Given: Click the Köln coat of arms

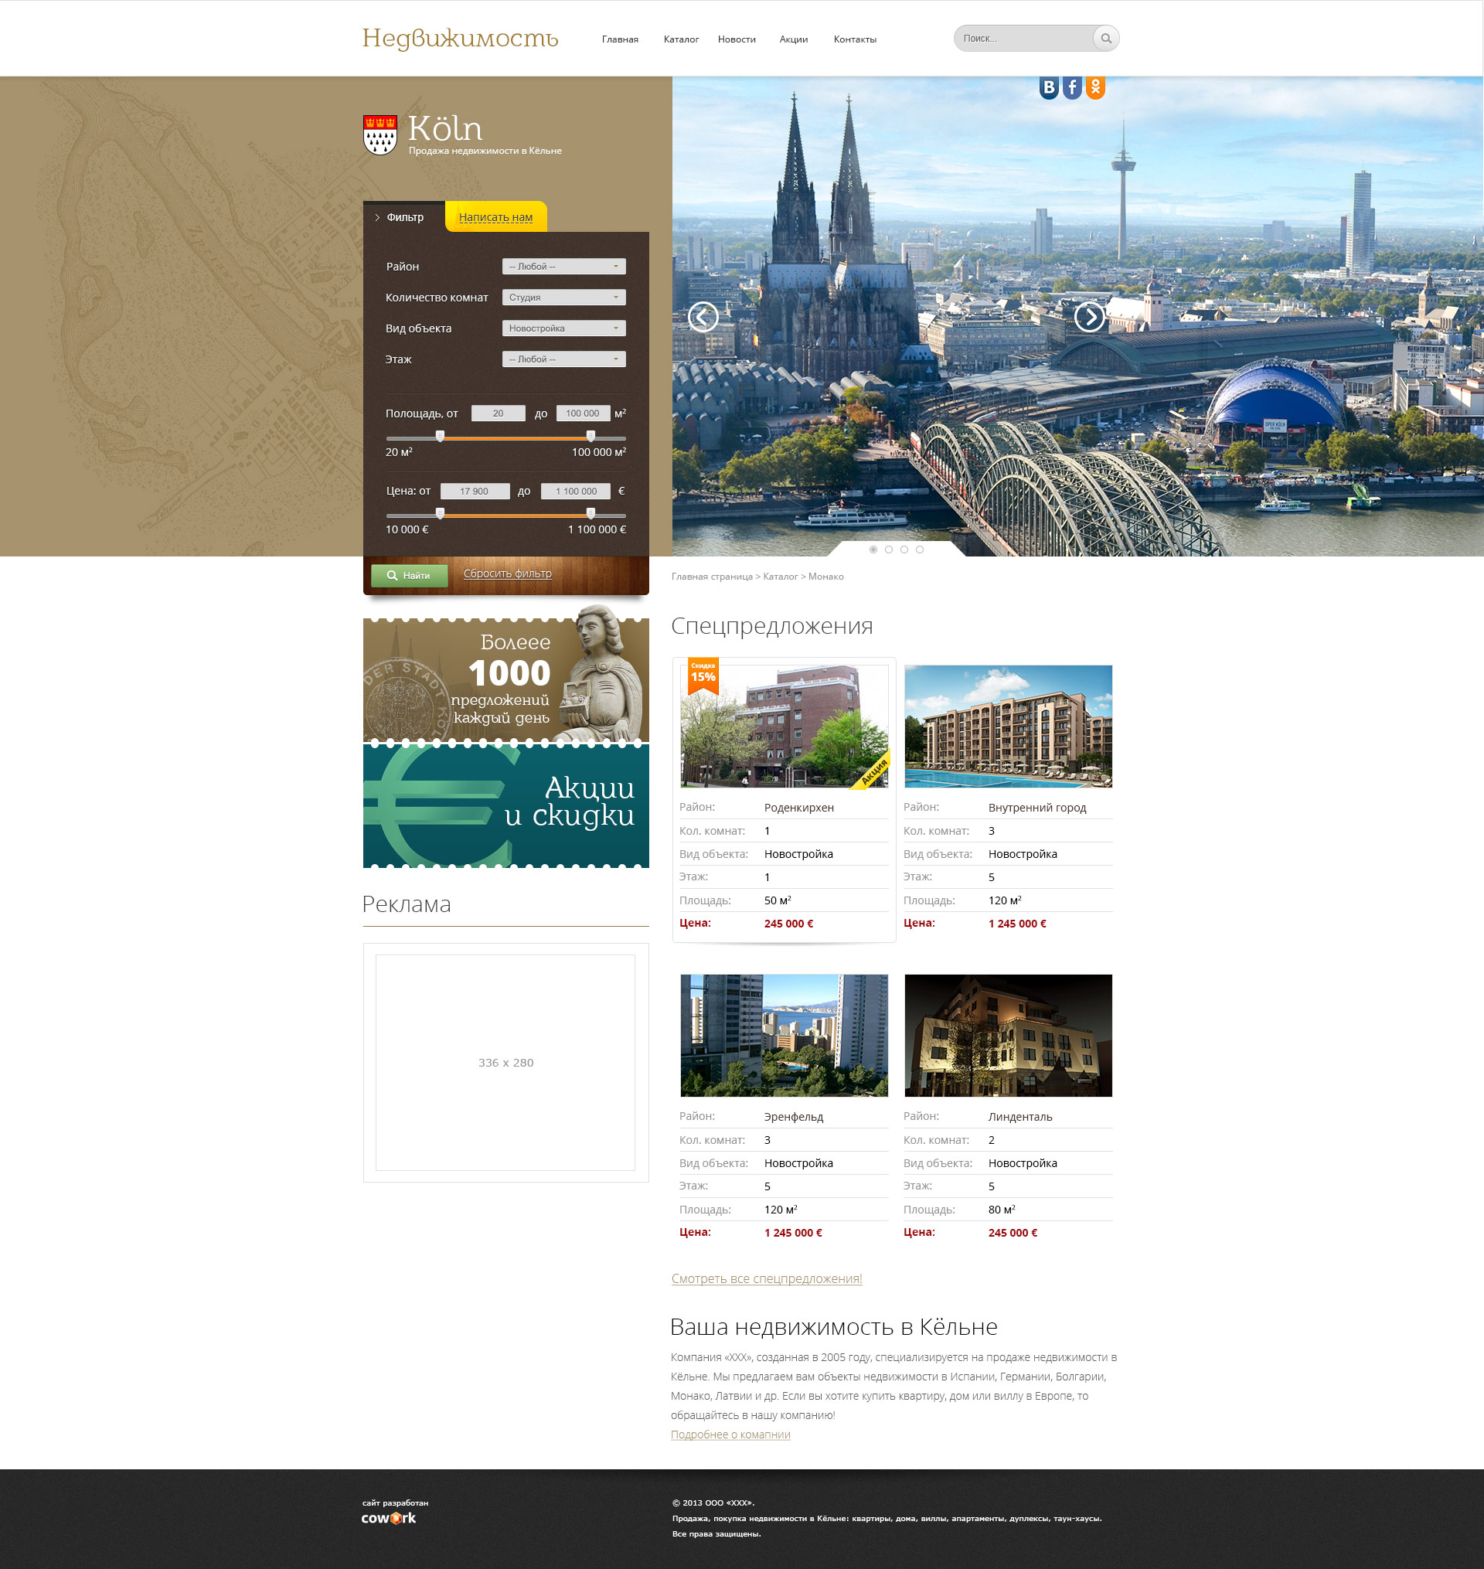Looking at the screenshot, I should click(380, 134).
